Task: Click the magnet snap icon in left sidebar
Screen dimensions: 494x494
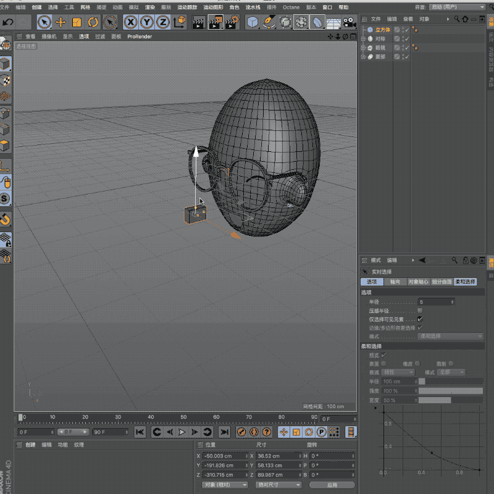Action: 6,219
